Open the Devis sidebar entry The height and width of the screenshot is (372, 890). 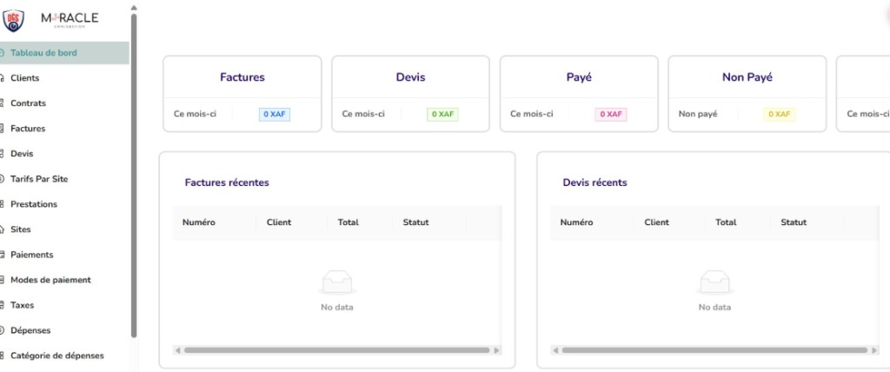pyautogui.click(x=22, y=154)
